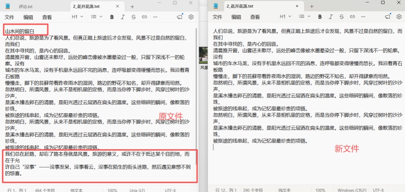Click the unsaved dot on right window tab
The image size is (405, 192).
[297, 6]
